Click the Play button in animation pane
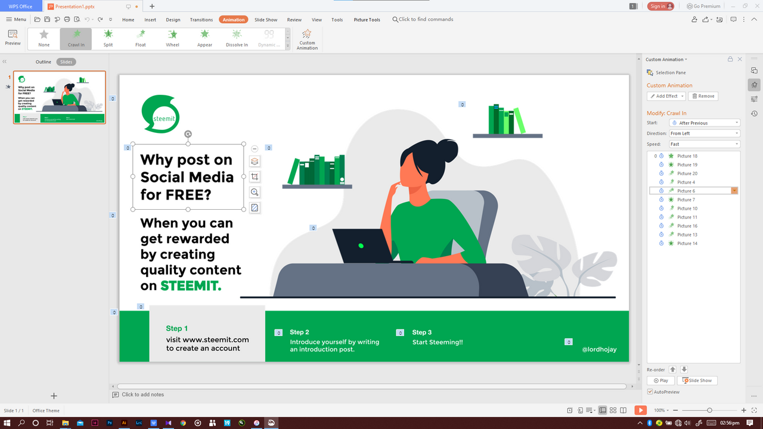The width and height of the screenshot is (763, 429). click(660, 380)
